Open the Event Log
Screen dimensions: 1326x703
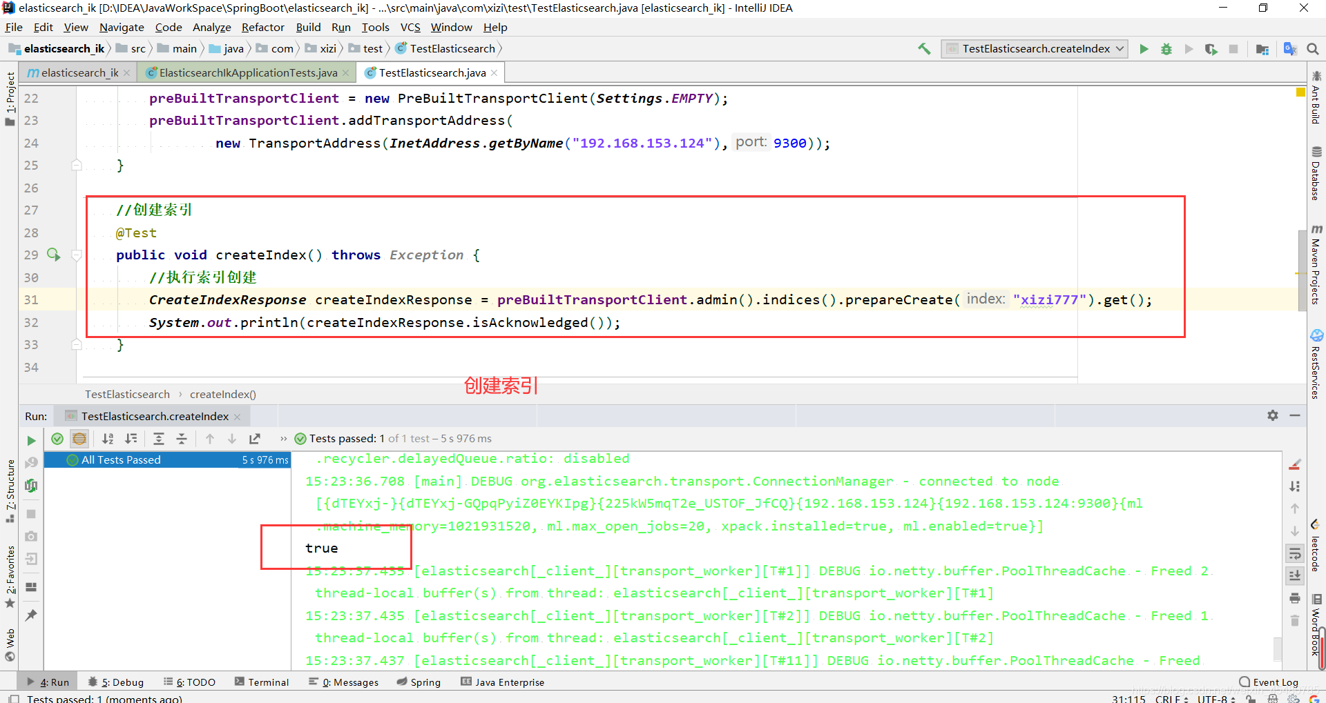[1269, 682]
